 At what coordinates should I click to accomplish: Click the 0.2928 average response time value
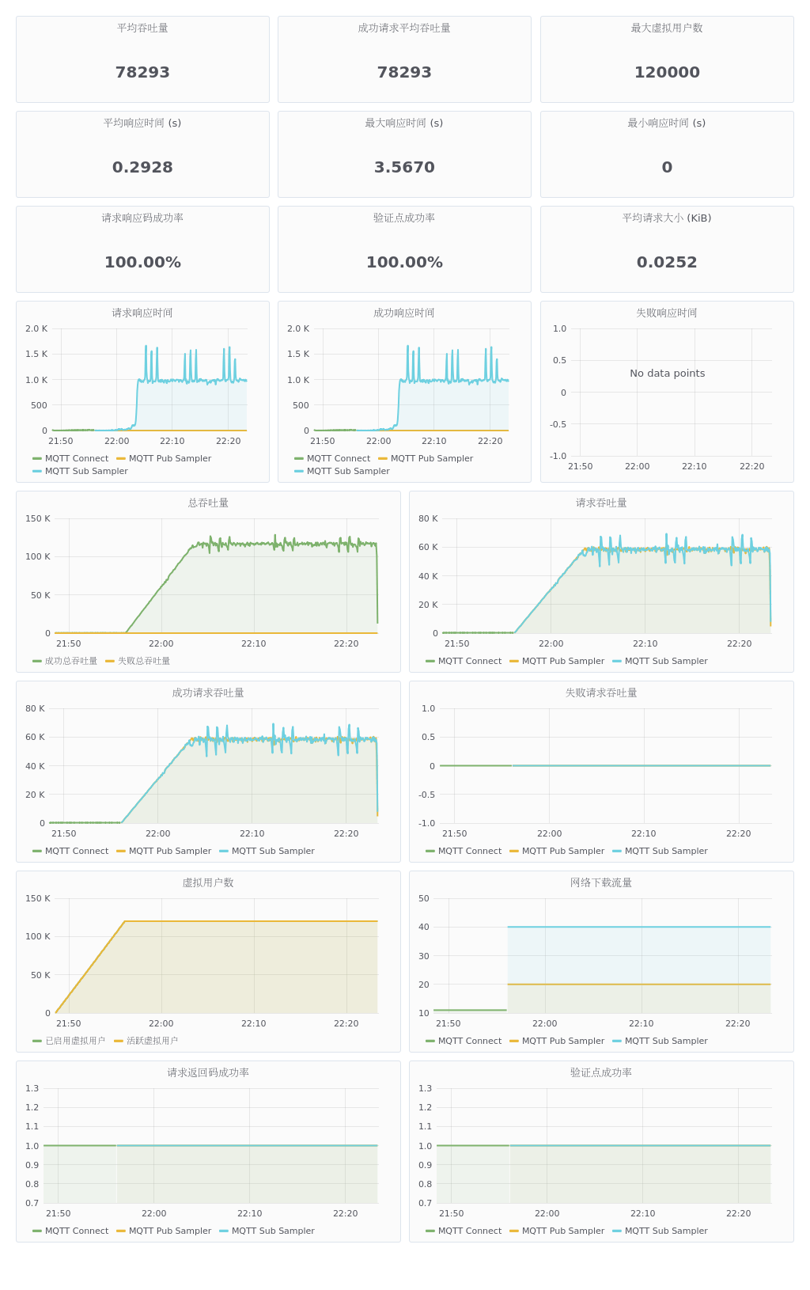tap(142, 167)
